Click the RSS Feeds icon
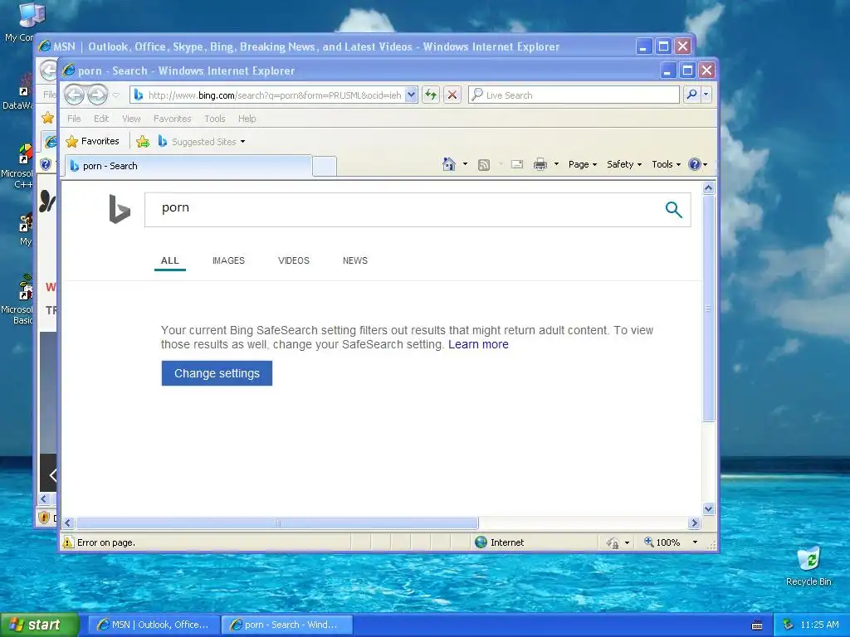 click(484, 165)
